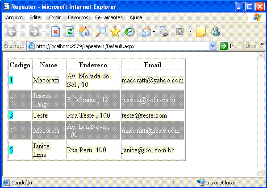Click the Back navigation button
The width and height of the screenshot is (267, 188).
12,32
